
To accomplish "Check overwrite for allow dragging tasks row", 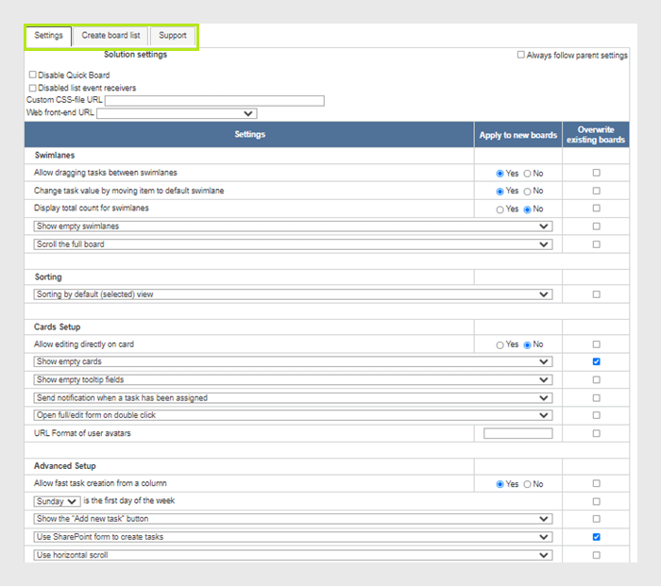I will [x=597, y=173].
